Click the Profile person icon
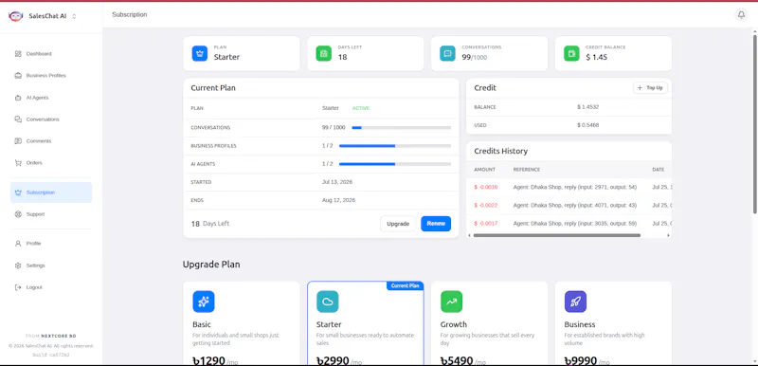This screenshot has width=758, height=366. pos(18,243)
